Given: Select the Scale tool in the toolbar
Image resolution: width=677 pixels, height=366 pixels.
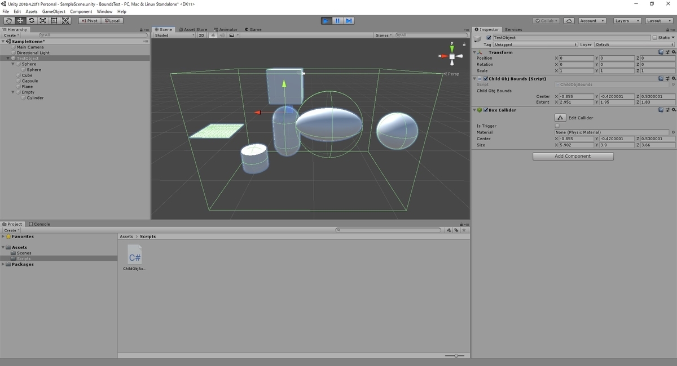Looking at the screenshot, I should [43, 21].
